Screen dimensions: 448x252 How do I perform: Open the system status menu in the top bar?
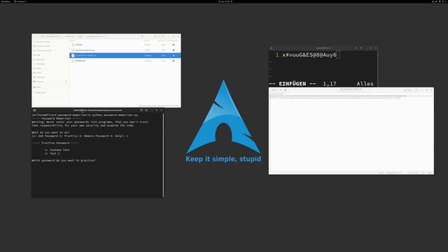440,1
